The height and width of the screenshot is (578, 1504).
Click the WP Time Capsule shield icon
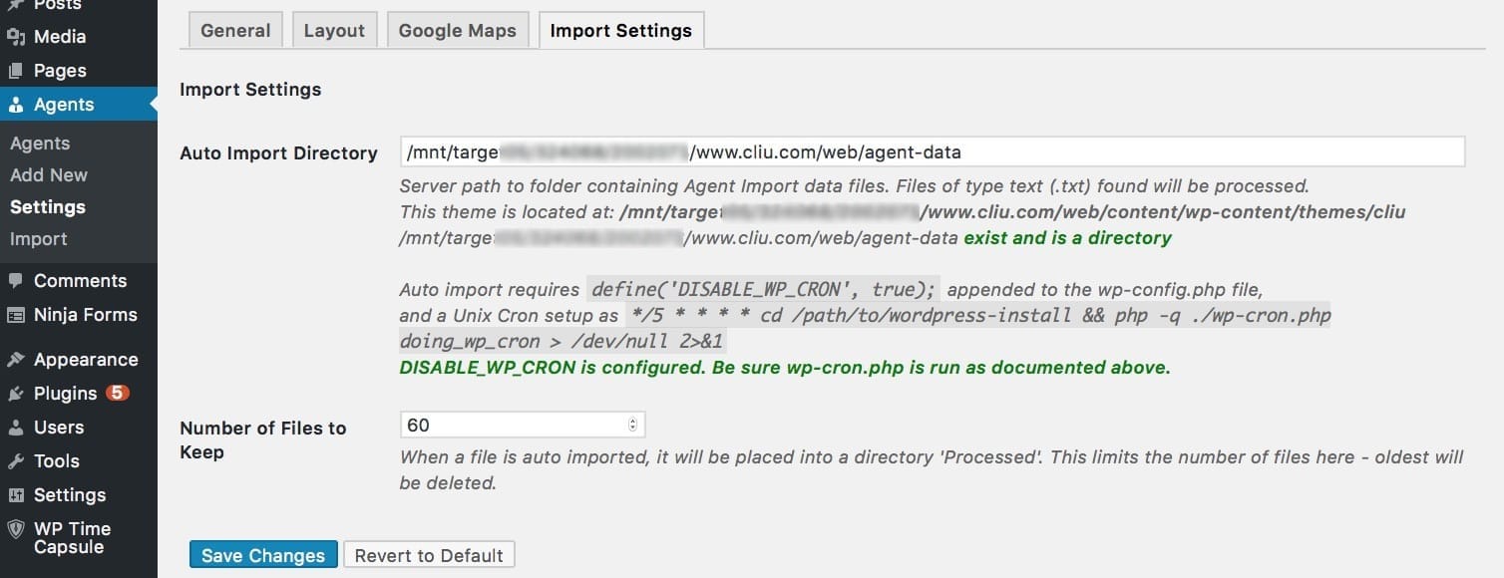[16, 529]
